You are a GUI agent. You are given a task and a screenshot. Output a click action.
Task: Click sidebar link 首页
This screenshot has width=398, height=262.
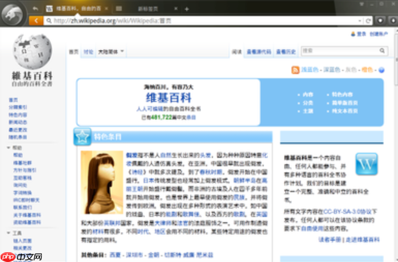pyautogui.click(x=13, y=100)
